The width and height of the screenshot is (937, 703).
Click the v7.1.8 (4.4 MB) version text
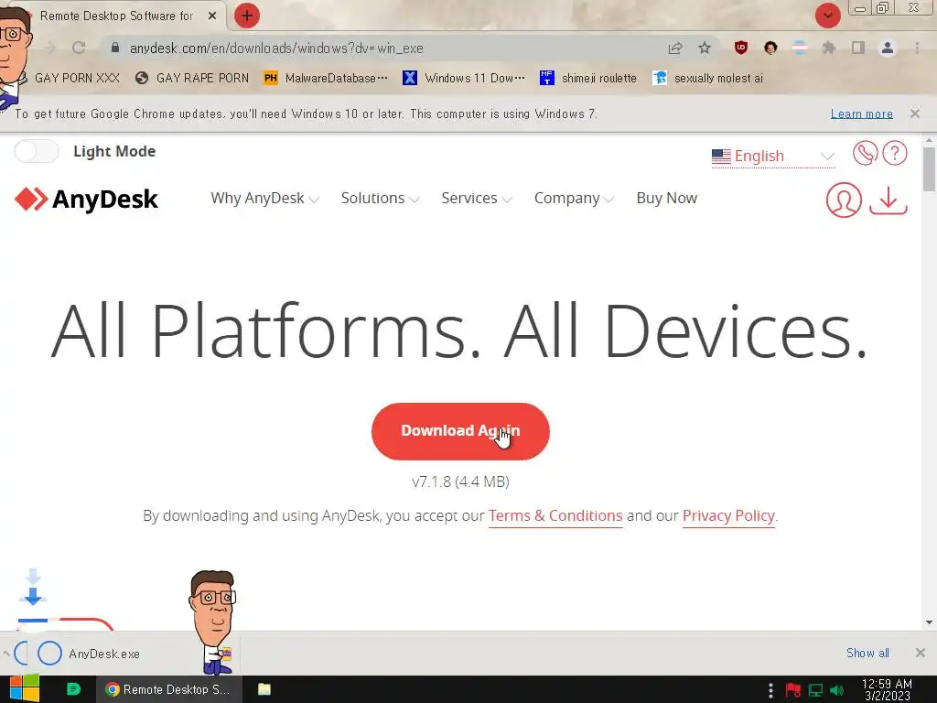click(x=460, y=481)
